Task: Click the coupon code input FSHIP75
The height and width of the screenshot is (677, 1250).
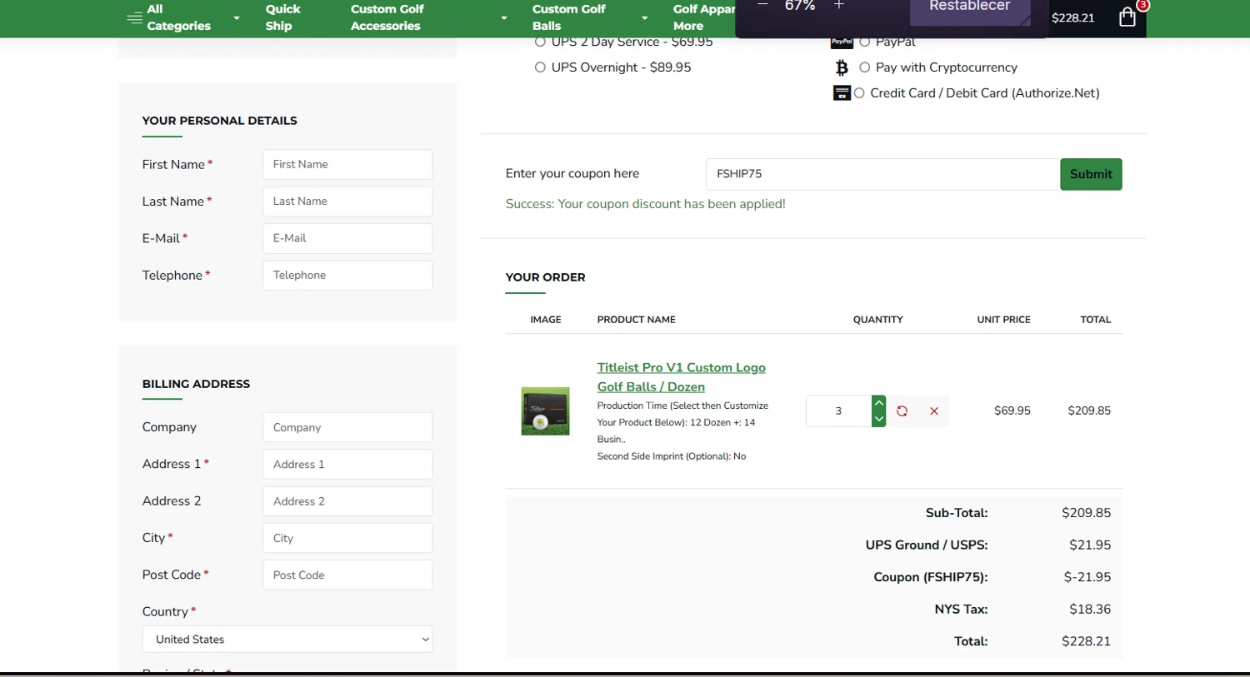Action: [x=882, y=174]
